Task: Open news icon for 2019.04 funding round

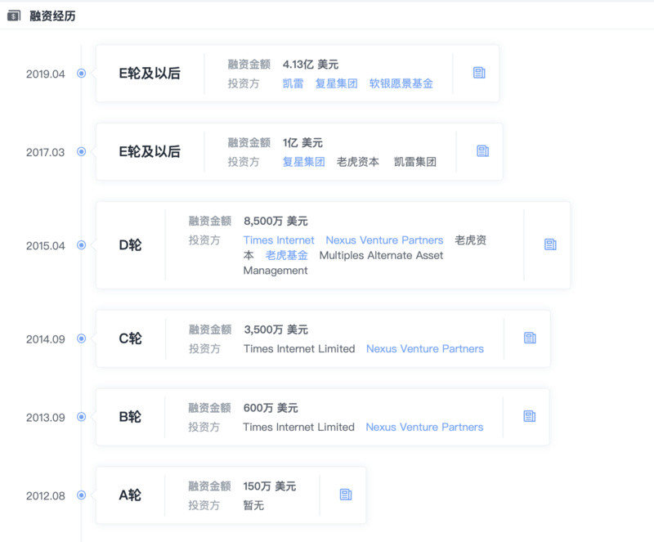Action: click(479, 73)
